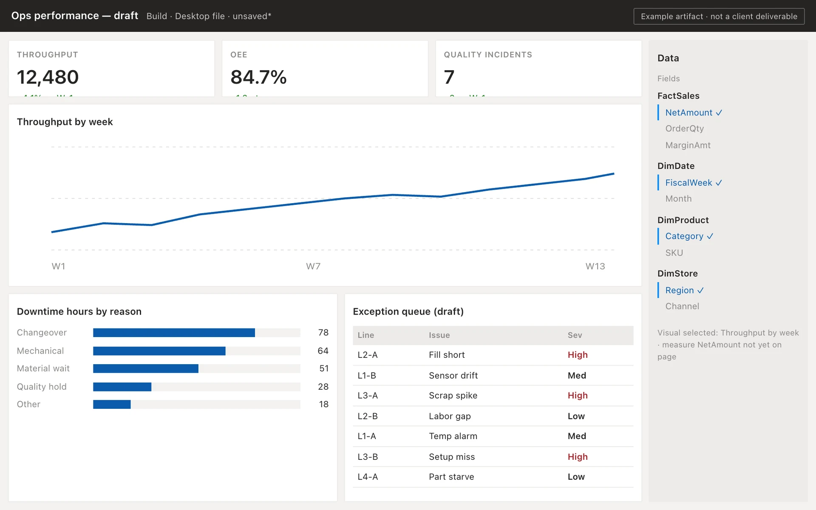Click the Exception queue (draft) title
Image resolution: width=816 pixels, height=510 pixels.
click(408, 312)
